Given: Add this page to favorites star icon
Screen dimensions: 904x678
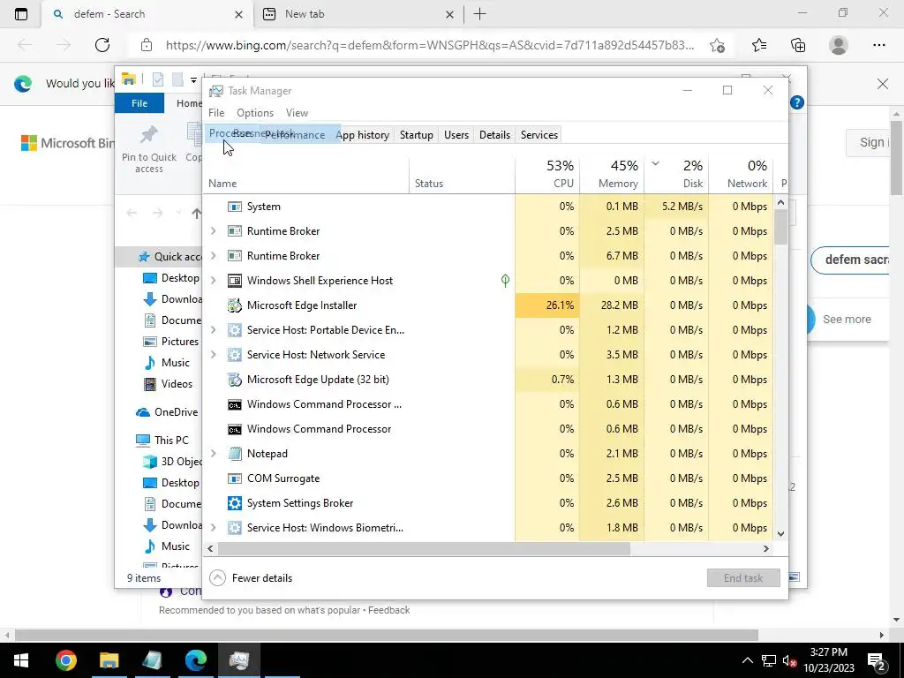Looking at the screenshot, I should (x=717, y=45).
